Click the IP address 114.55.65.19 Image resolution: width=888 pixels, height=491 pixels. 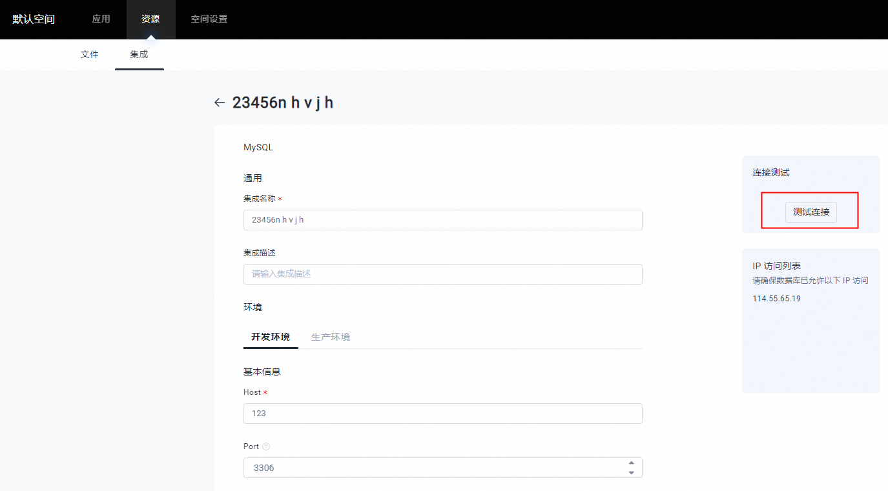coord(776,299)
